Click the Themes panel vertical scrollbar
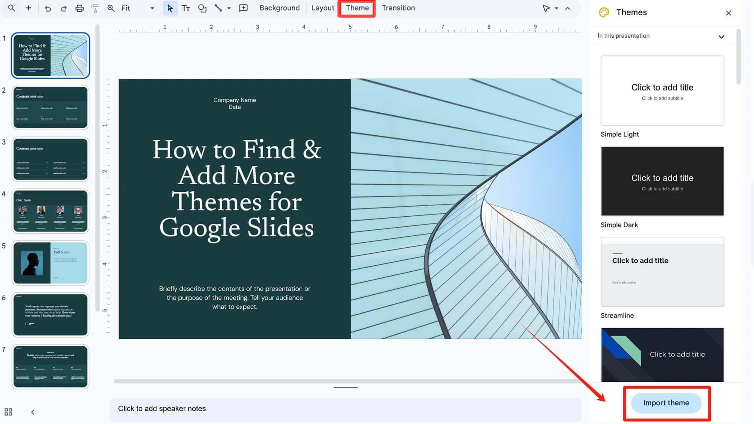Screen dimensions: 754x424 738,57
